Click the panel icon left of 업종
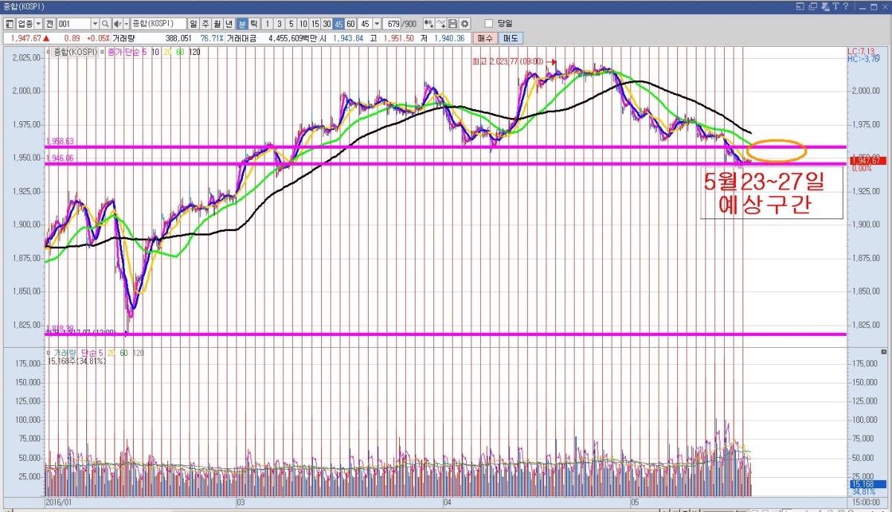This screenshot has height=512, width=892. tap(9, 24)
